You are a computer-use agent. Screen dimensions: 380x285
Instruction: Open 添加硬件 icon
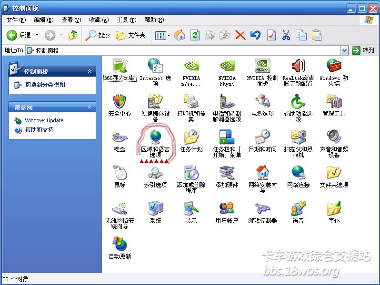click(x=227, y=172)
